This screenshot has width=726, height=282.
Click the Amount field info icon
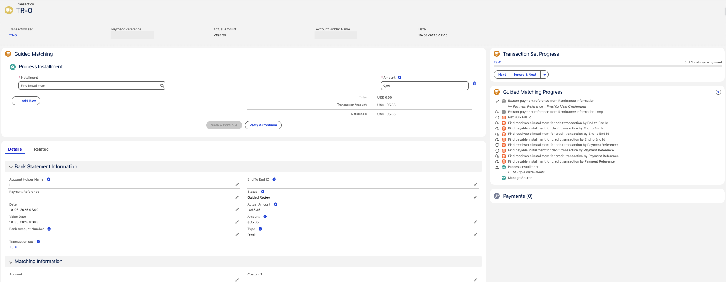(x=399, y=78)
